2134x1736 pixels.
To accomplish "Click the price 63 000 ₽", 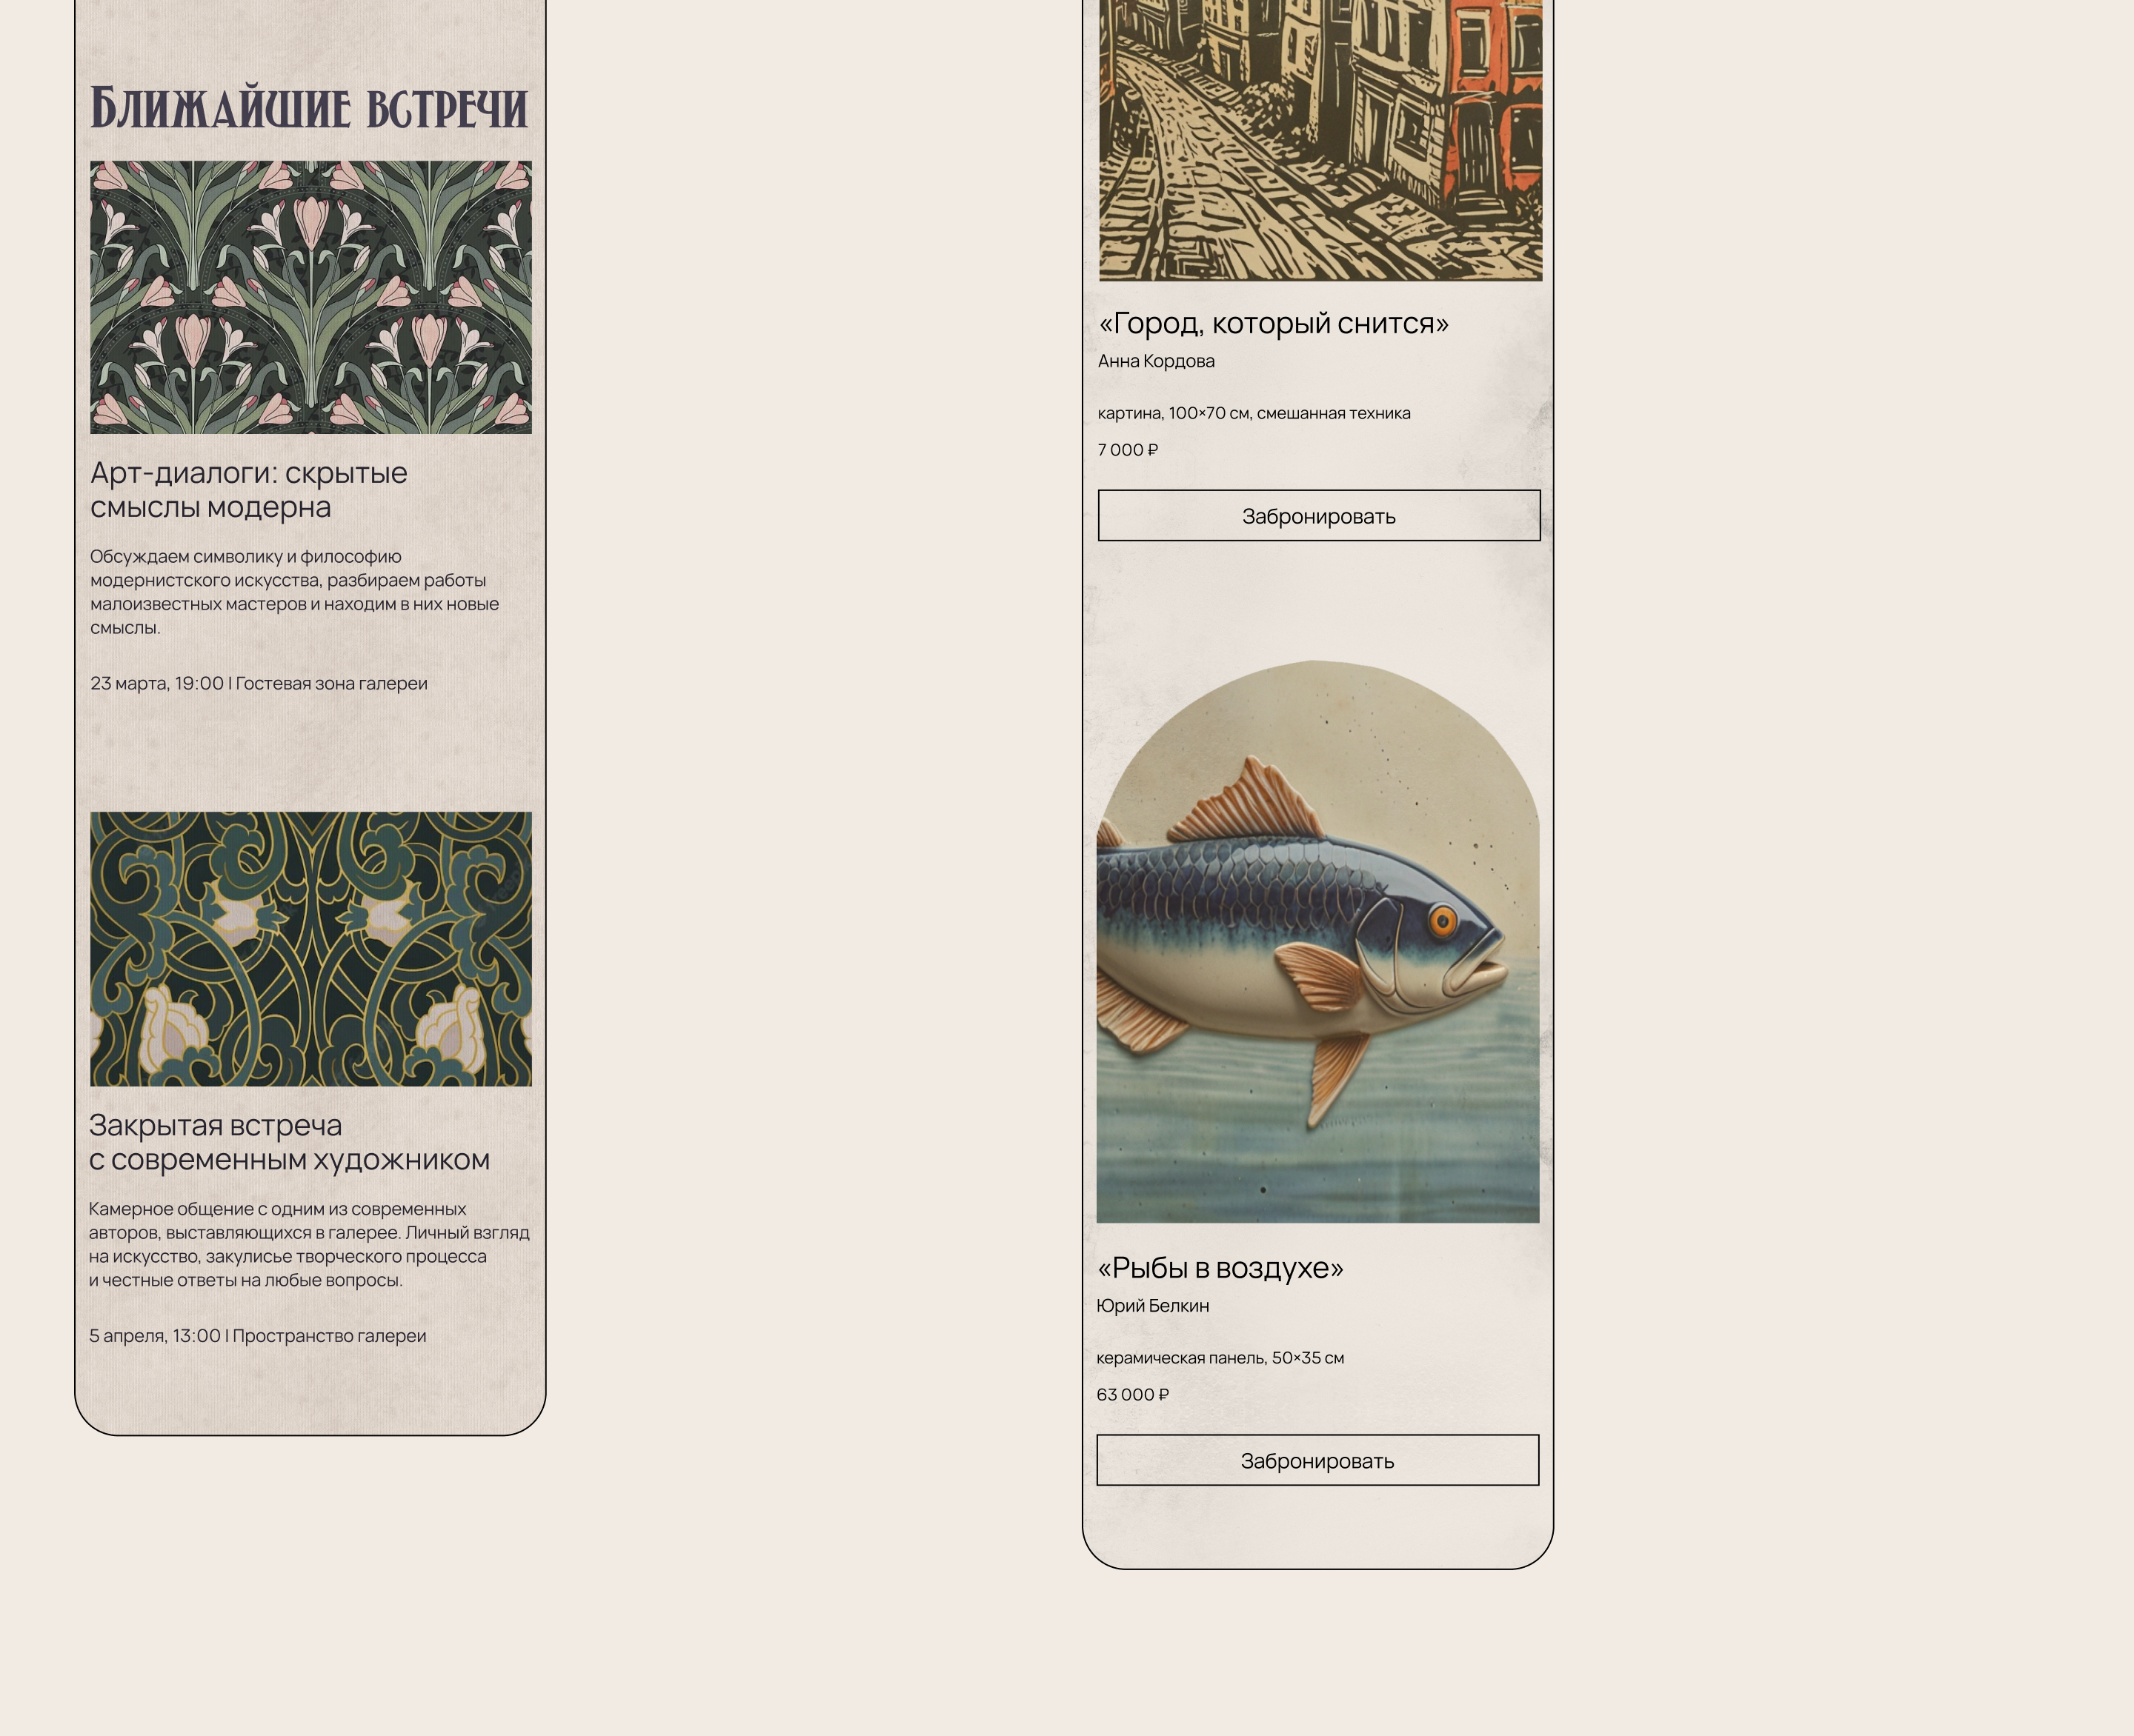I will pos(1132,1395).
